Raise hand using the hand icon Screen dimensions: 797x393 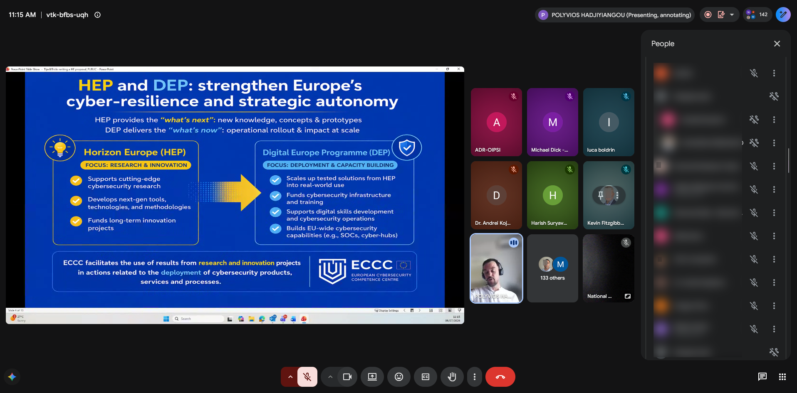[452, 377]
